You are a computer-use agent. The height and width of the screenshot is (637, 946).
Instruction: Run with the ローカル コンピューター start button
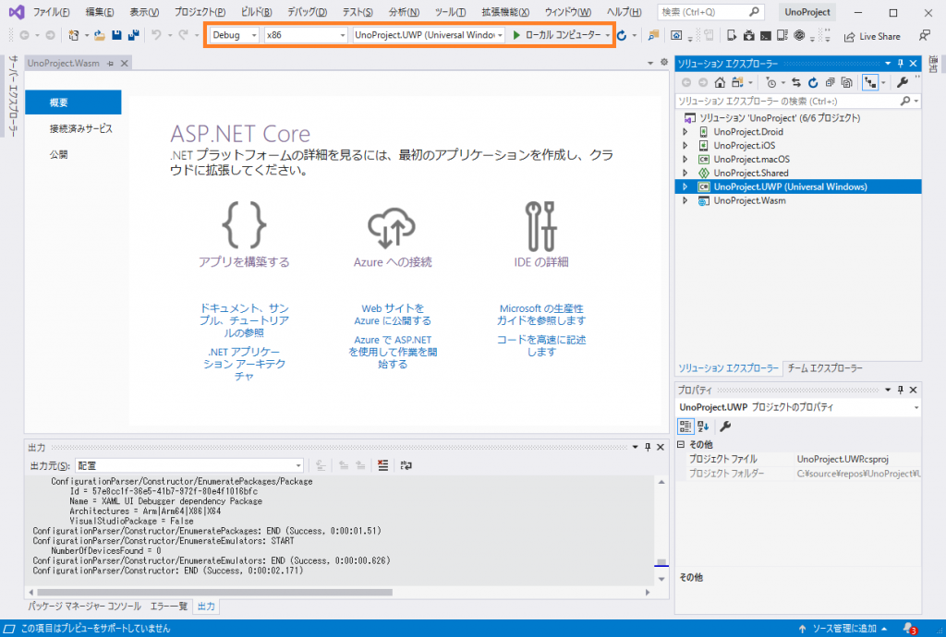(557, 35)
